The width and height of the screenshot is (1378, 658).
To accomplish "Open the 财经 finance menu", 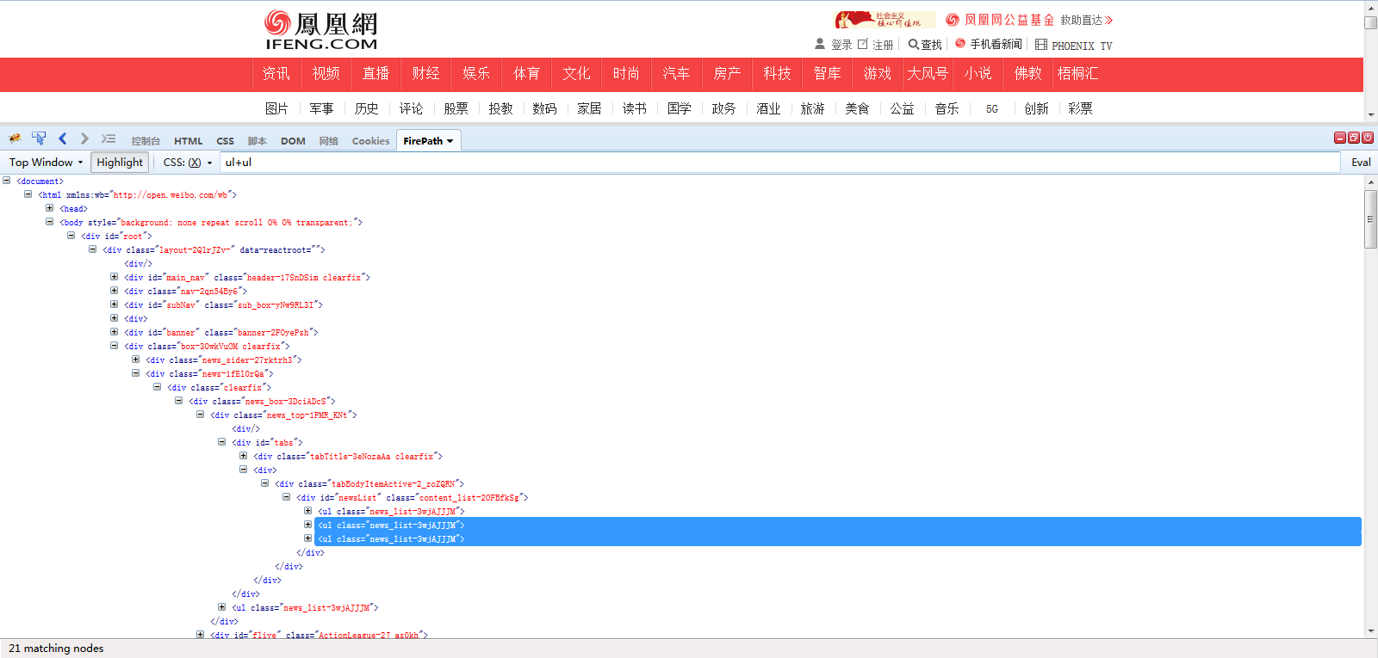I will tap(426, 74).
